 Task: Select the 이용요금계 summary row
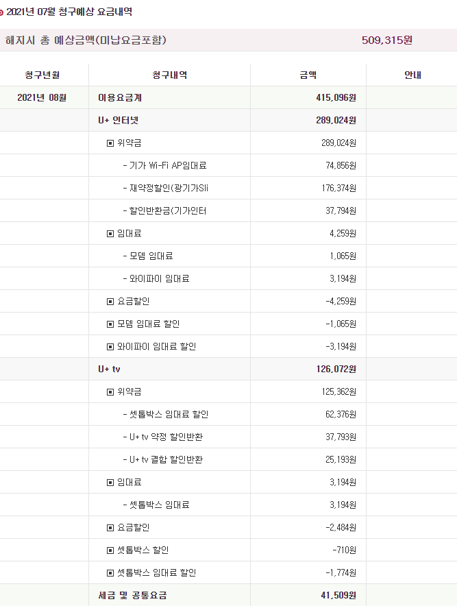pos(120,97)
